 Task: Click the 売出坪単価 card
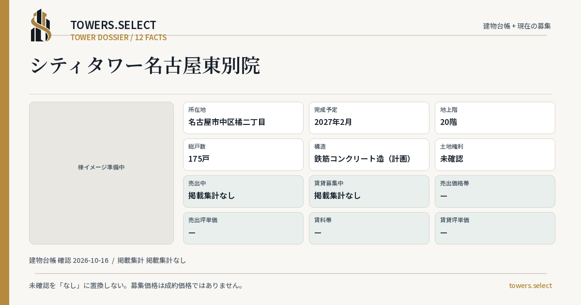(x=243, y=228)
